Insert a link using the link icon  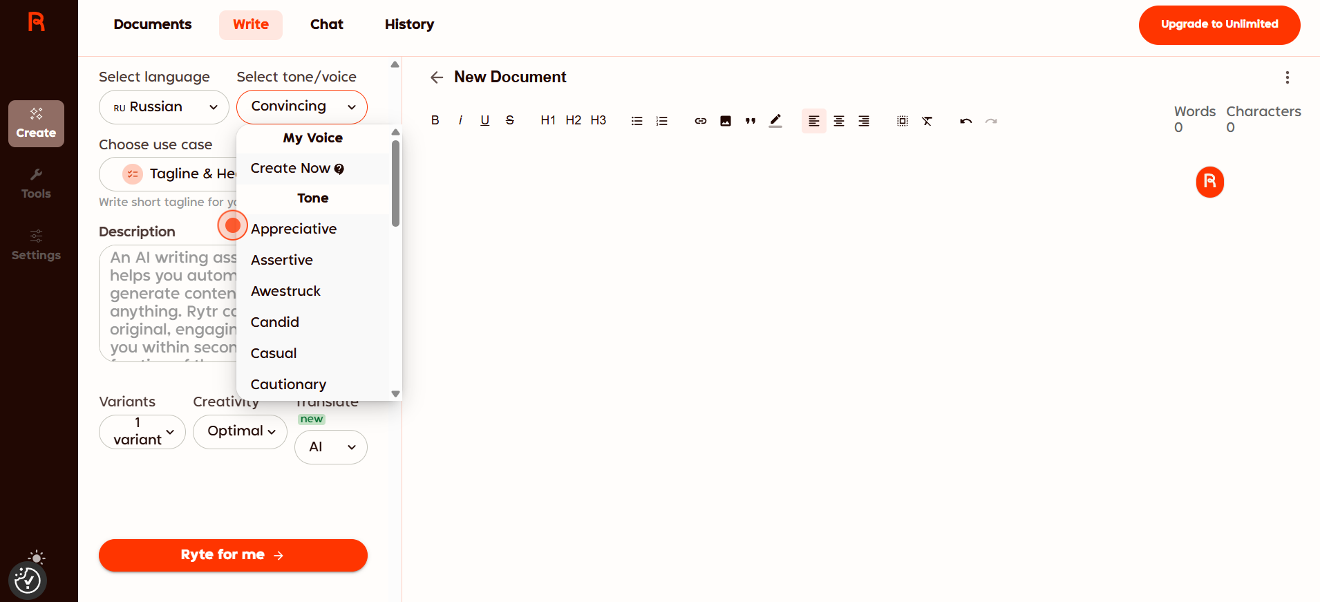[700, 121]
